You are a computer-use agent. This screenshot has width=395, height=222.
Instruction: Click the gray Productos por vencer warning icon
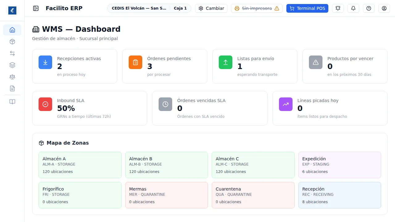click(x=316, y=62)
